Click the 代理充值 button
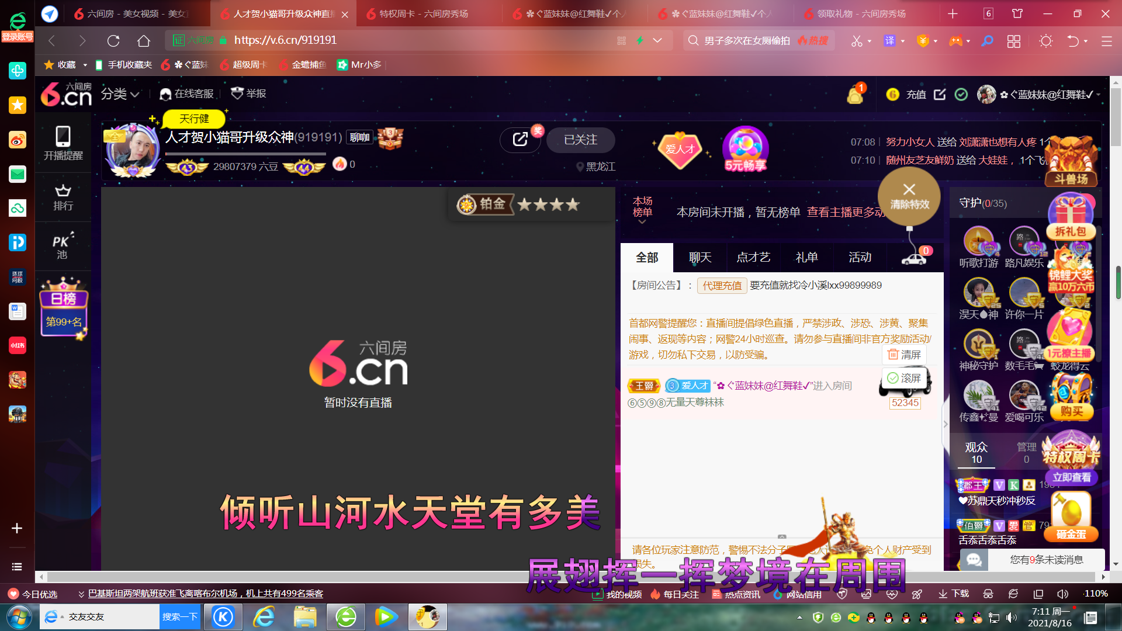 coord(722,286)
